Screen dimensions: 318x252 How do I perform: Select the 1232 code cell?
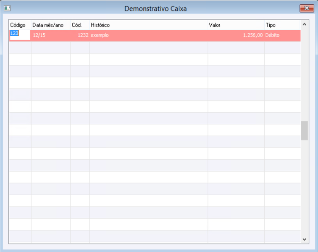tap(80, 35)
